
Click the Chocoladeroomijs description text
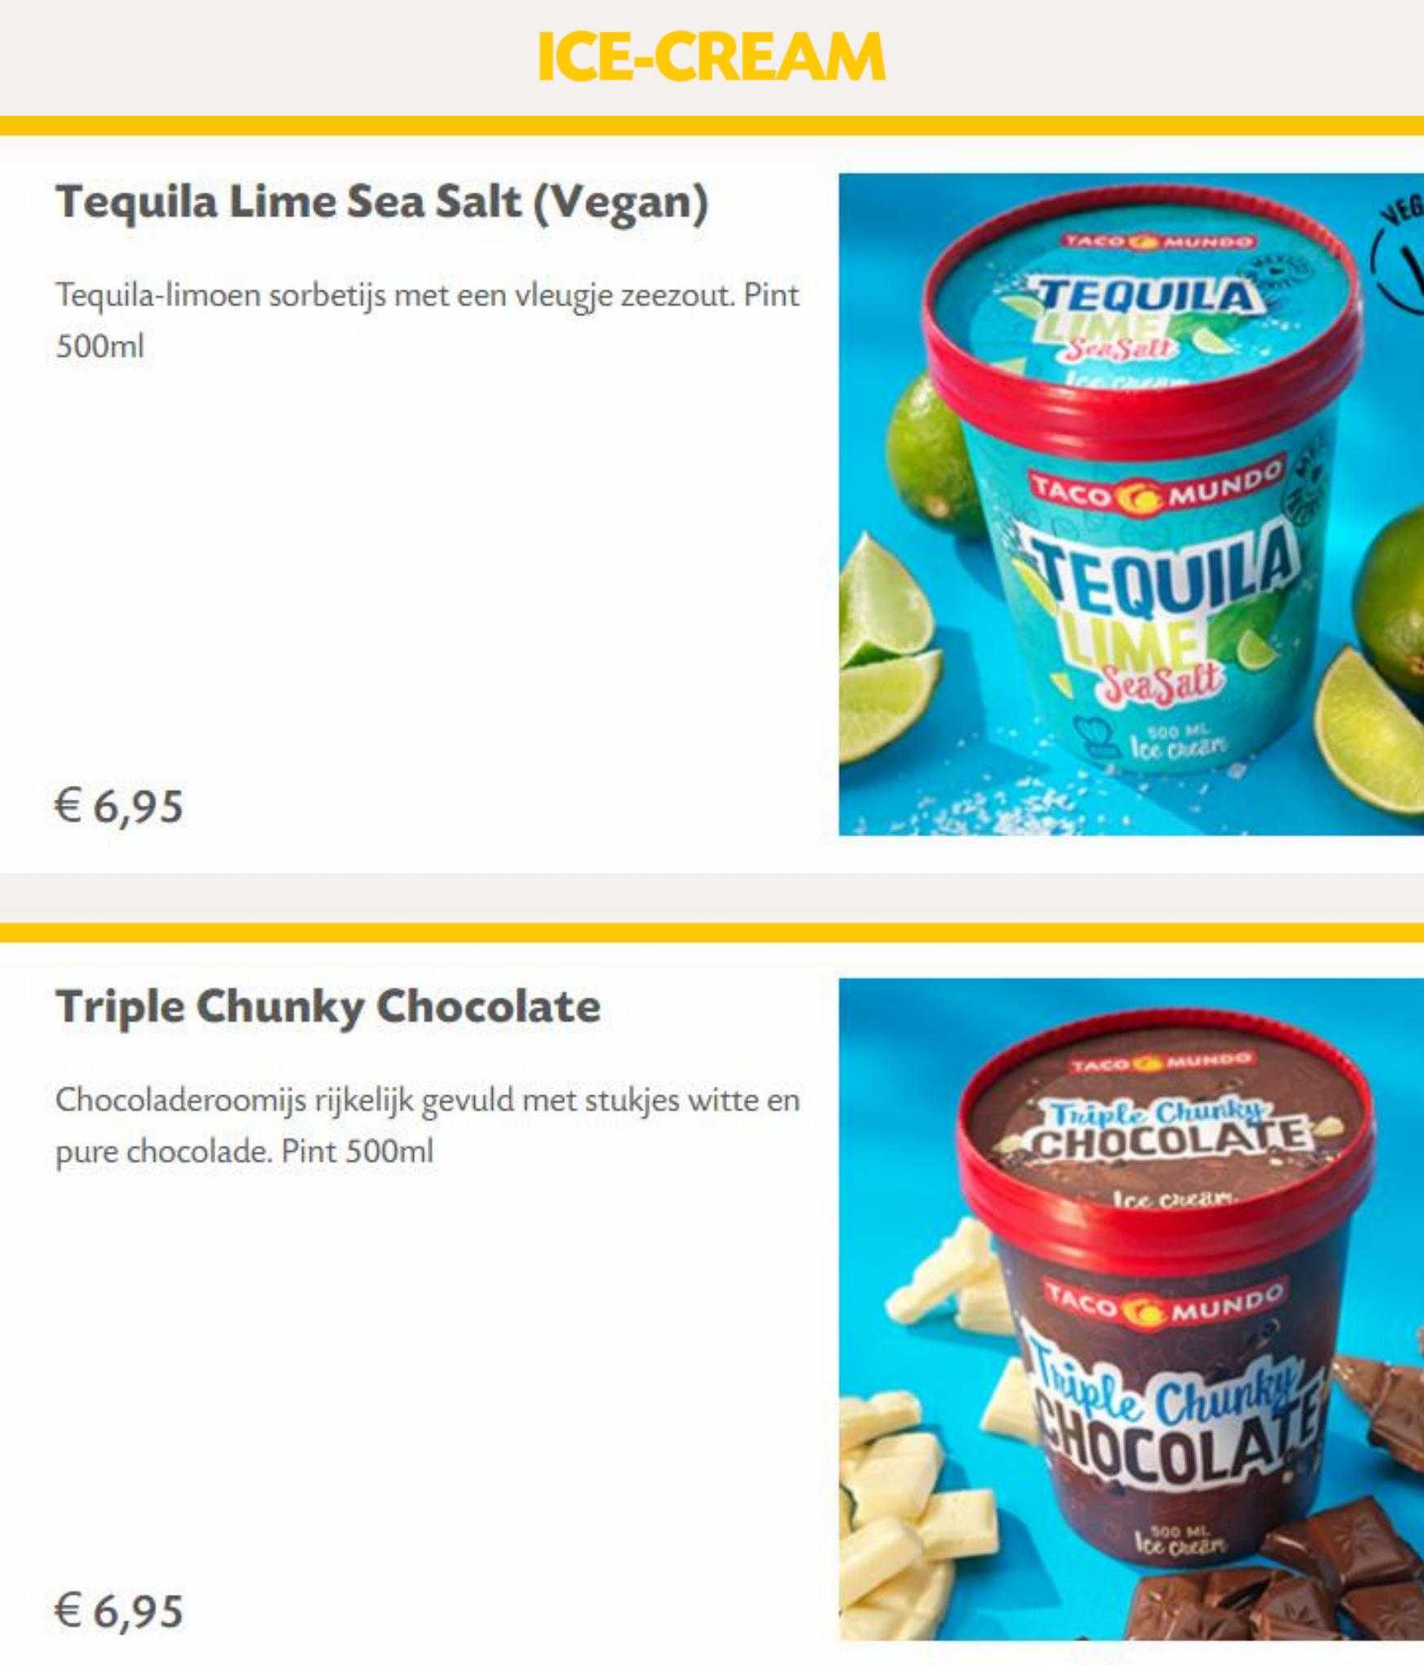428,1126
